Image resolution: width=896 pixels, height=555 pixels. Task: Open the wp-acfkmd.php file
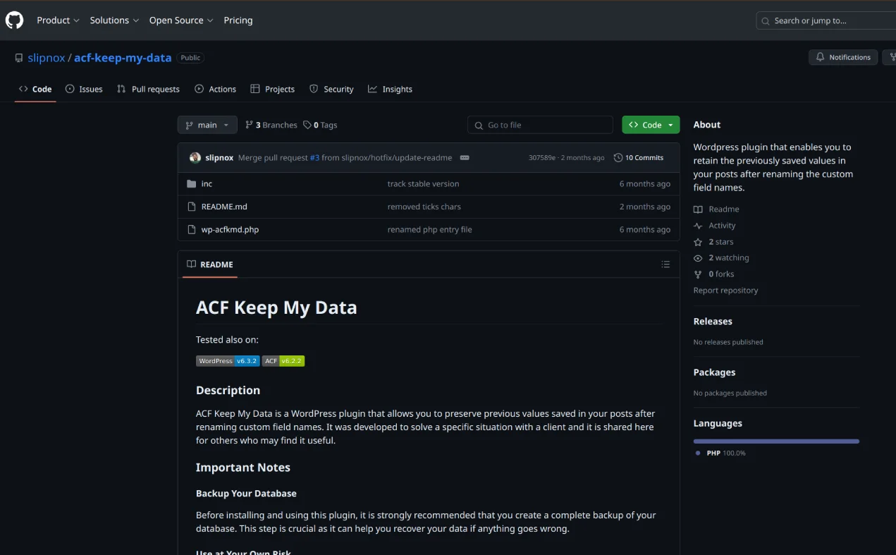pyautogui.click(x=230, y=229)
